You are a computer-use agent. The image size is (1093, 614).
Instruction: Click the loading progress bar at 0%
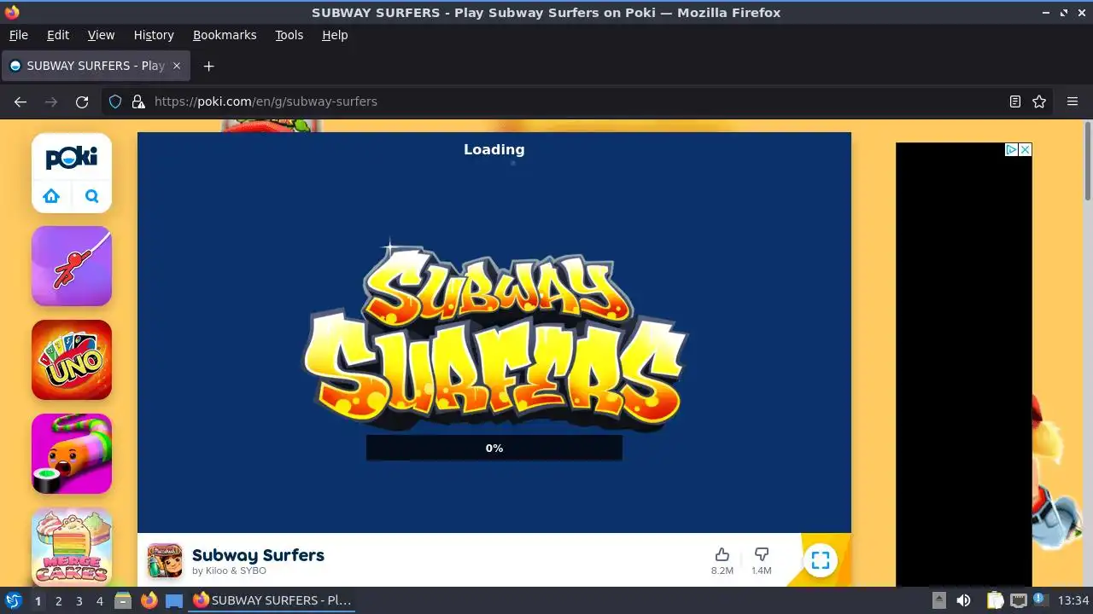pos(494,448)
